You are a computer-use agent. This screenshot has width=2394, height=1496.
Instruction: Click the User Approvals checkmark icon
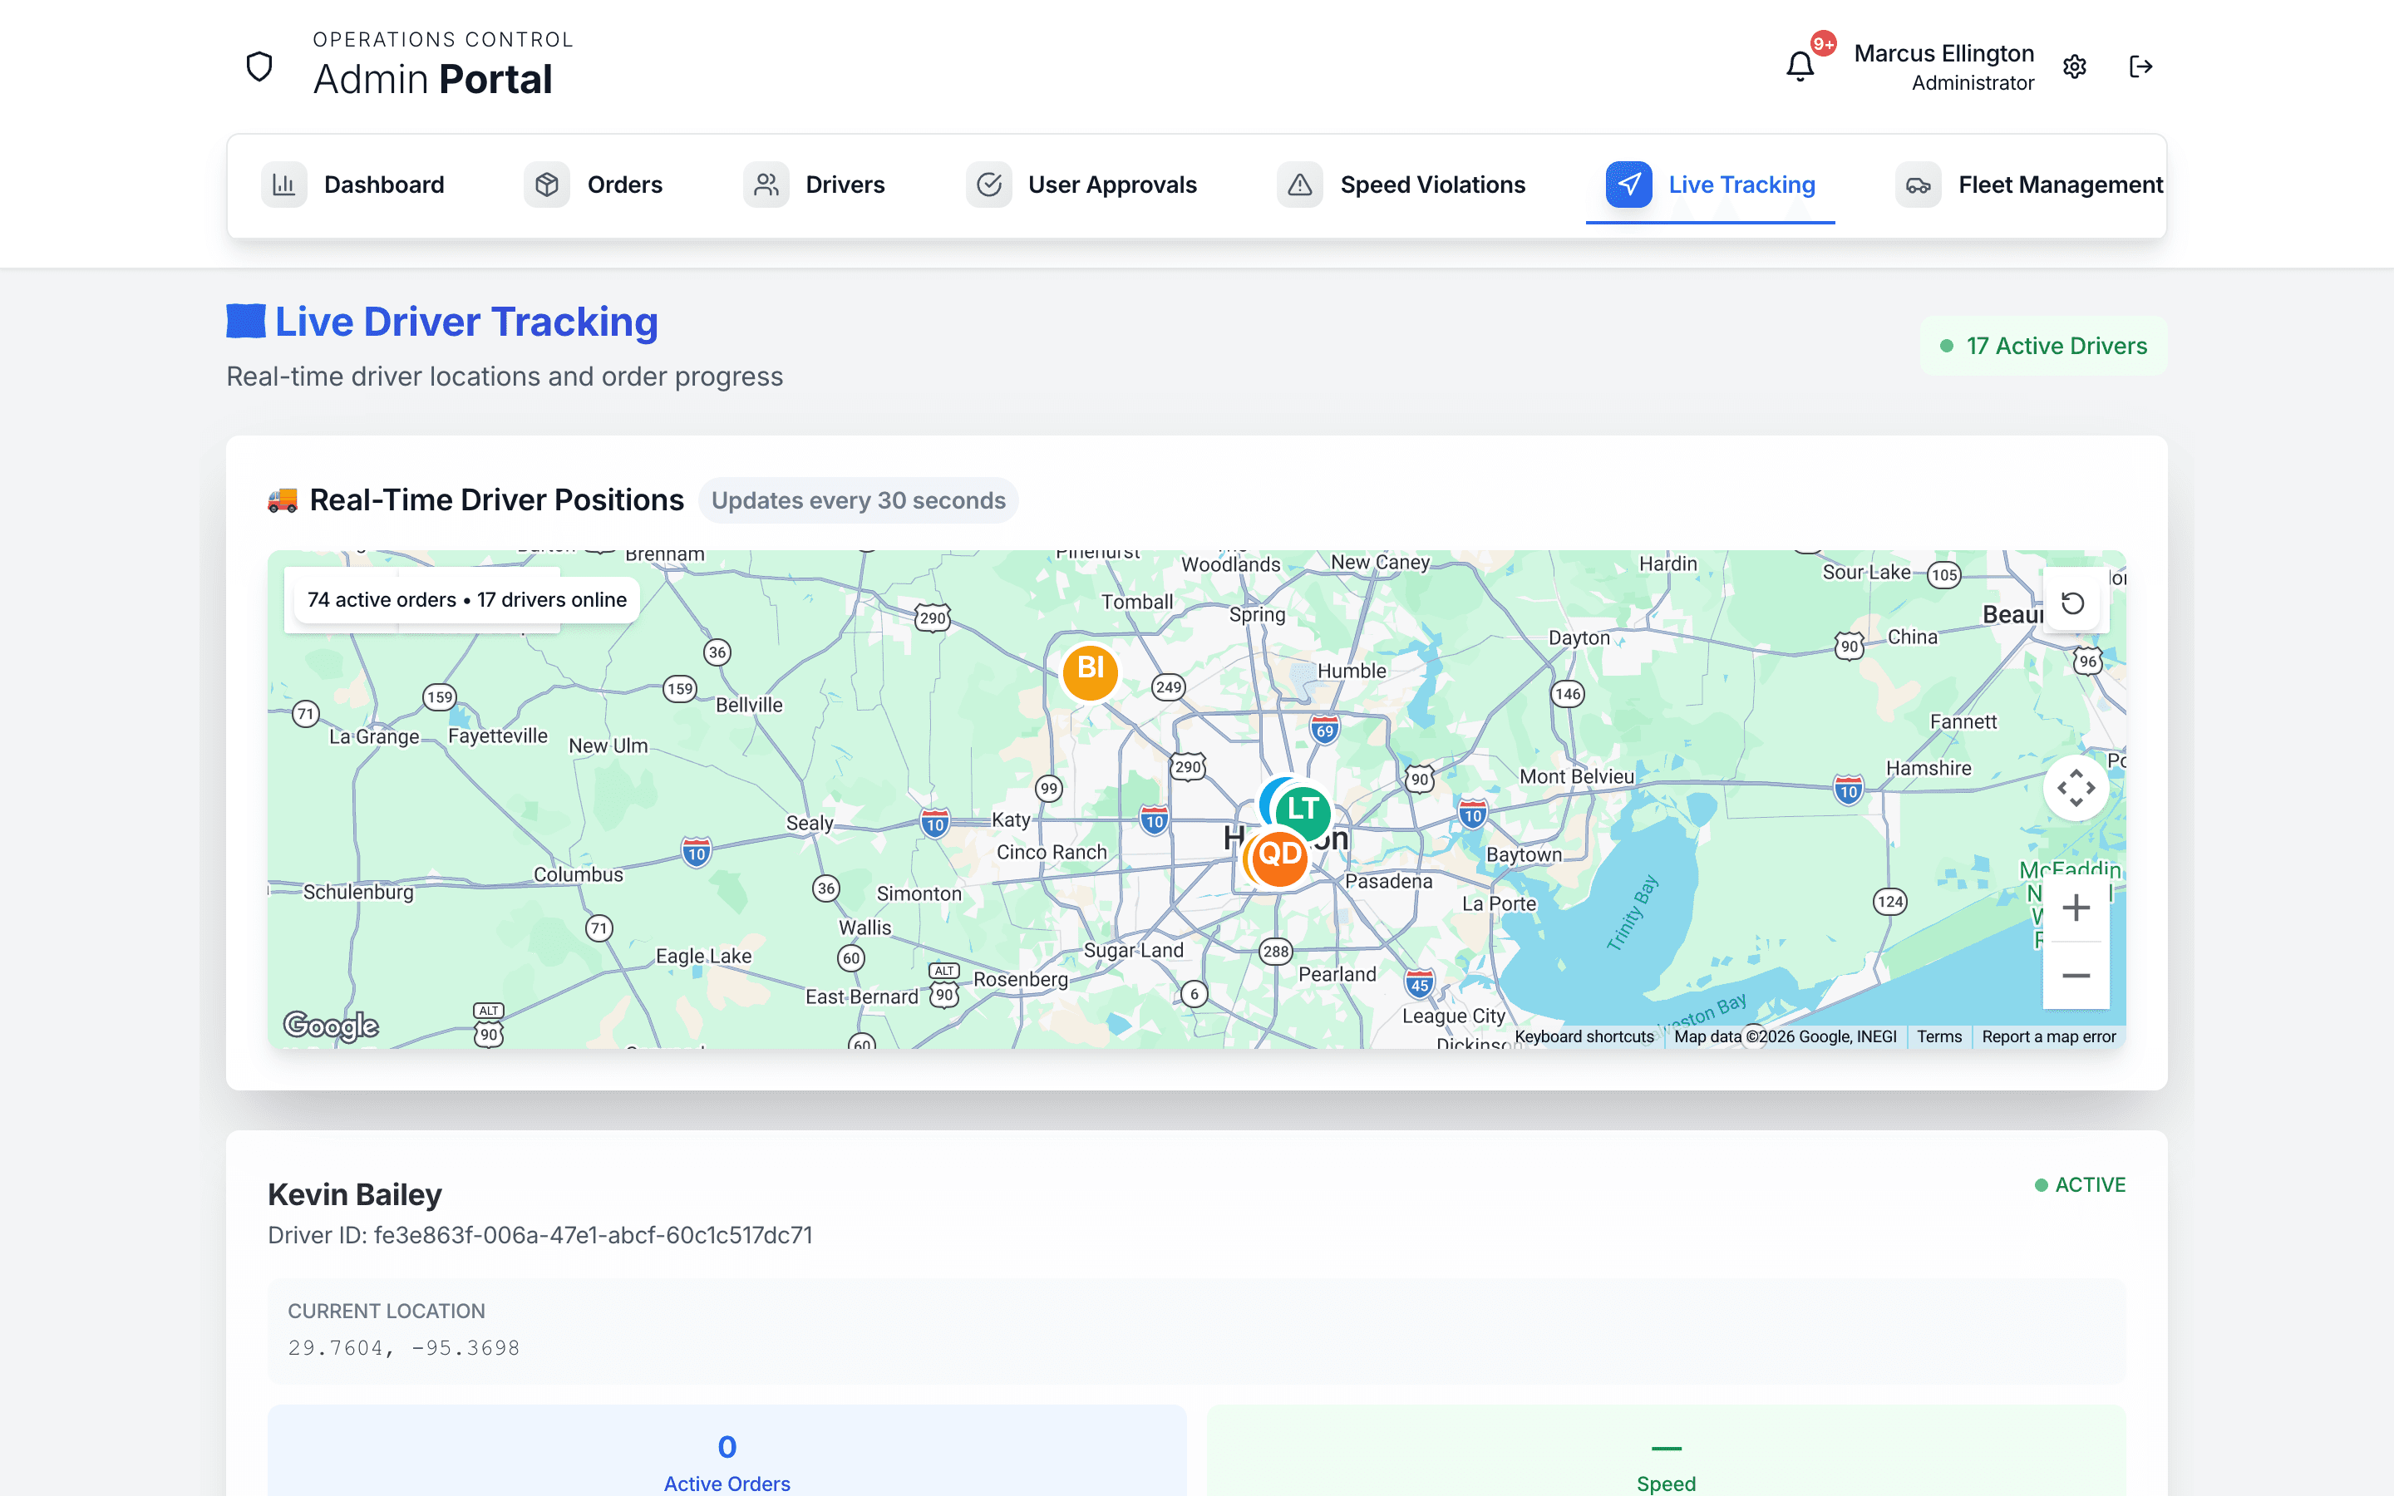988,184
